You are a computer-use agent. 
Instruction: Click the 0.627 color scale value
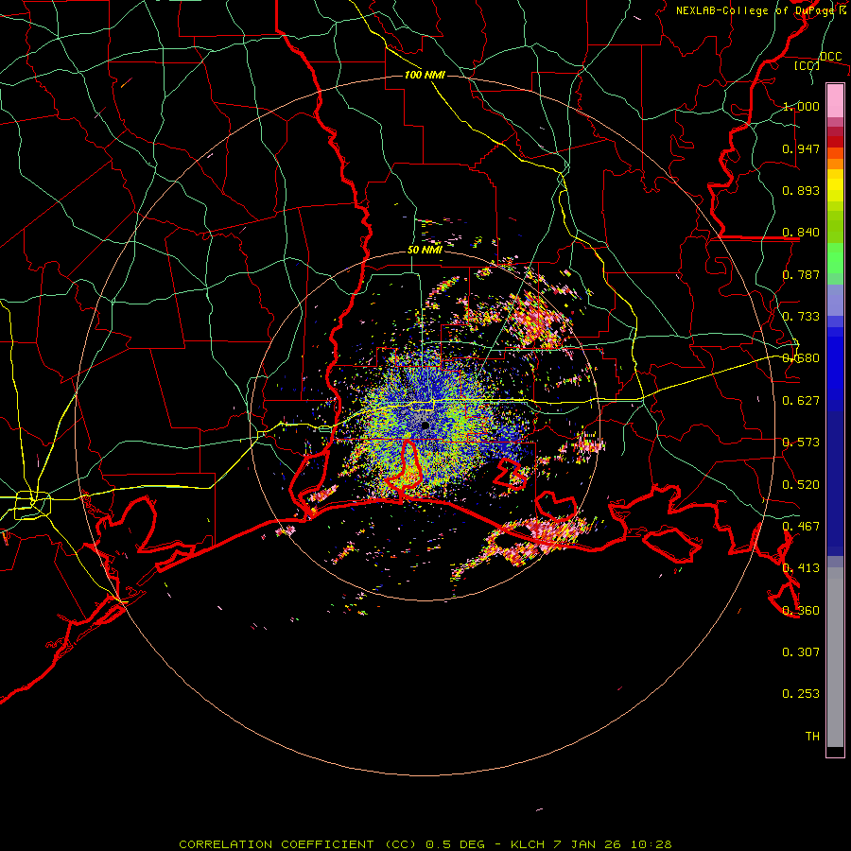pyautogui.click(x=801, y=401)
